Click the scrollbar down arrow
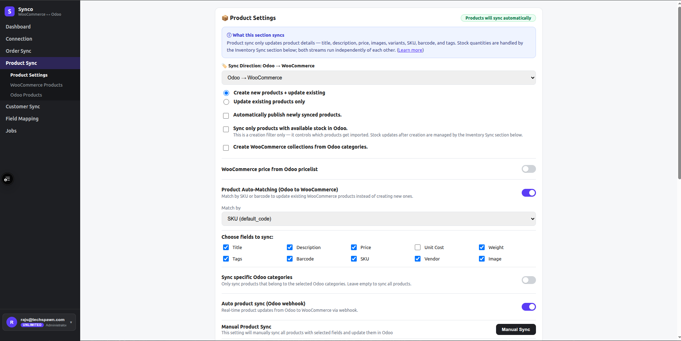Viewport: 681px width, 341px height. tap(679, 337)
